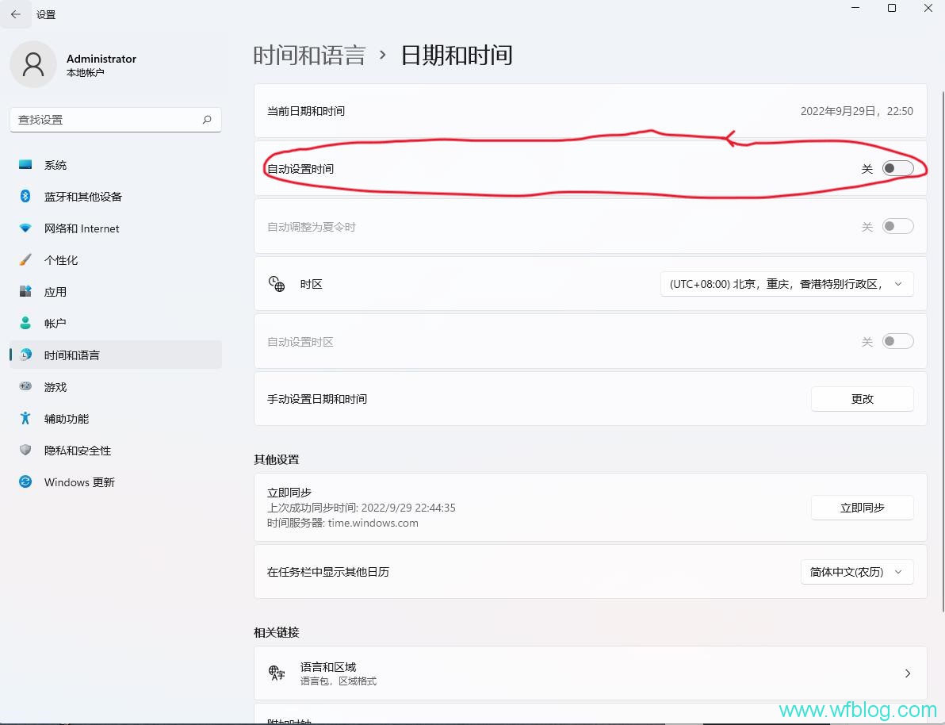Click the time zone clock-globe icon
Screen dimensions: 945x725
tap(277, 283)
